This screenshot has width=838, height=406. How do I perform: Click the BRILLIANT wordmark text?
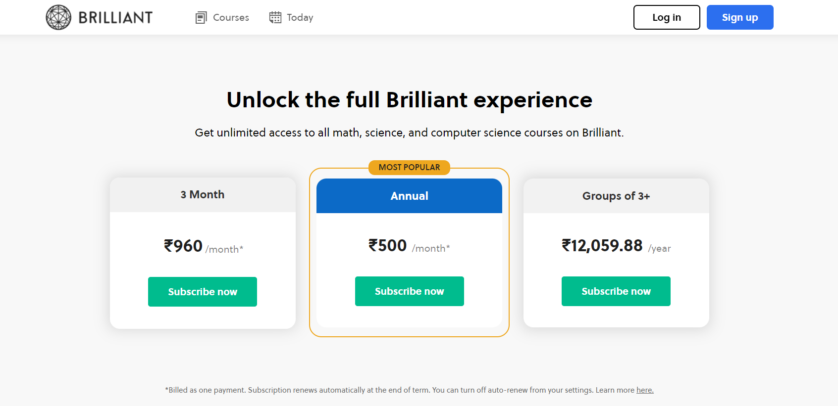tap(115, 18)
